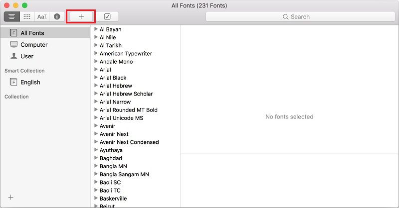Select Arial Unicode MS font
The height and width of the screenshot is (208, 399).
[121, 118]
